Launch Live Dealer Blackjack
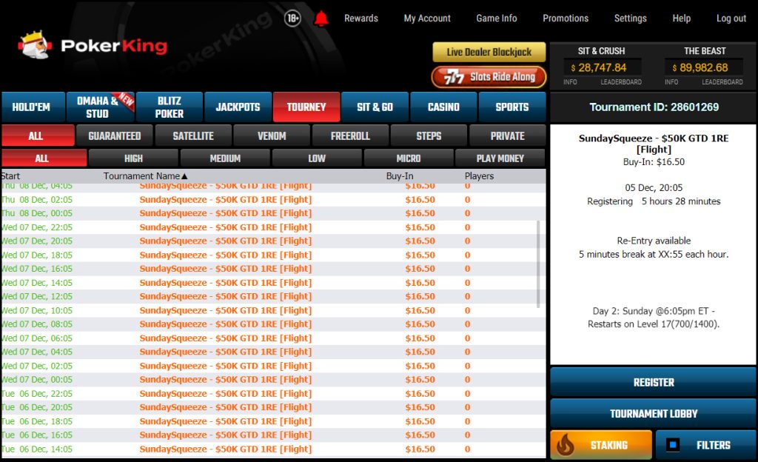Image resolution: width=758 pixels, height=462 pixels. point(489,52)
